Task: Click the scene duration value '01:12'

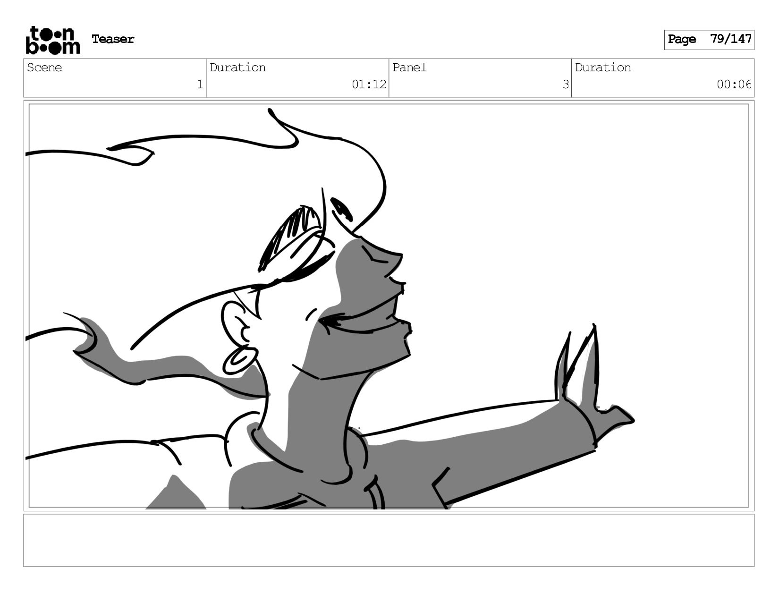Action: click(x=369, y=85)
